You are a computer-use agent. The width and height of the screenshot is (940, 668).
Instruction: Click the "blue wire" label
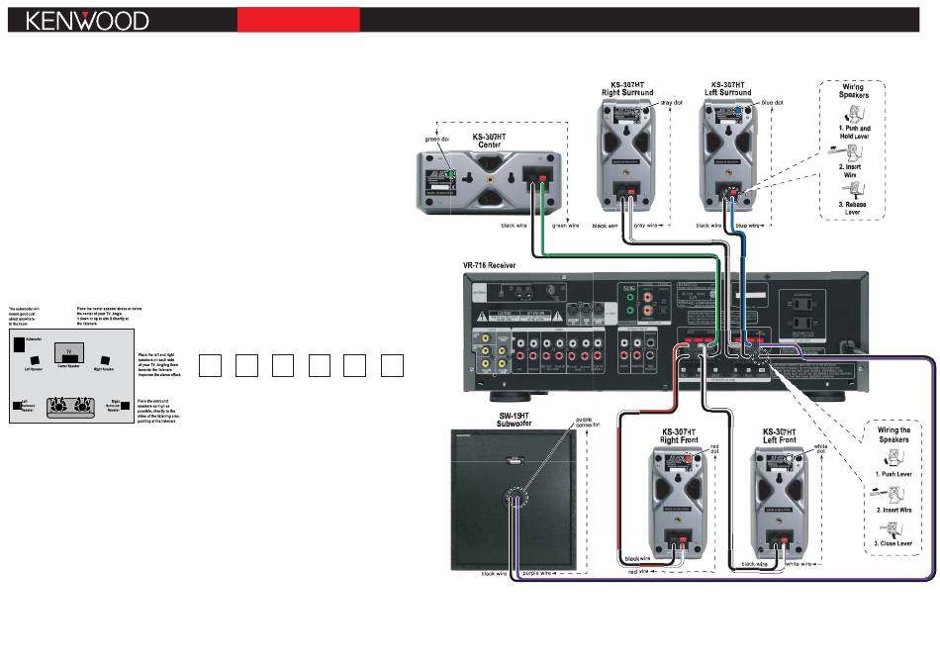(x=748, y=226)
